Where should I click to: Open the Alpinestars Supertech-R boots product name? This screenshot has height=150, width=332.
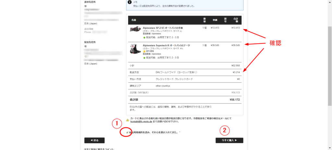pyautogui.click(x=166, y=45)
